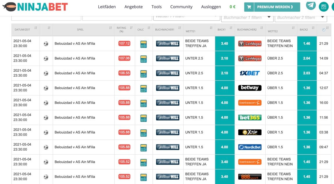
Task: Click the betway bookmaker logo
Action: pos(250,88)
